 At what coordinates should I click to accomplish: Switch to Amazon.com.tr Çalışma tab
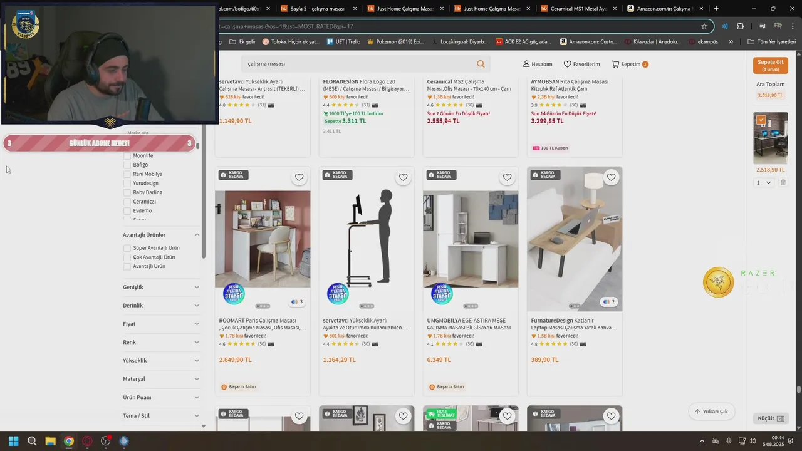(x=666, y=9)
